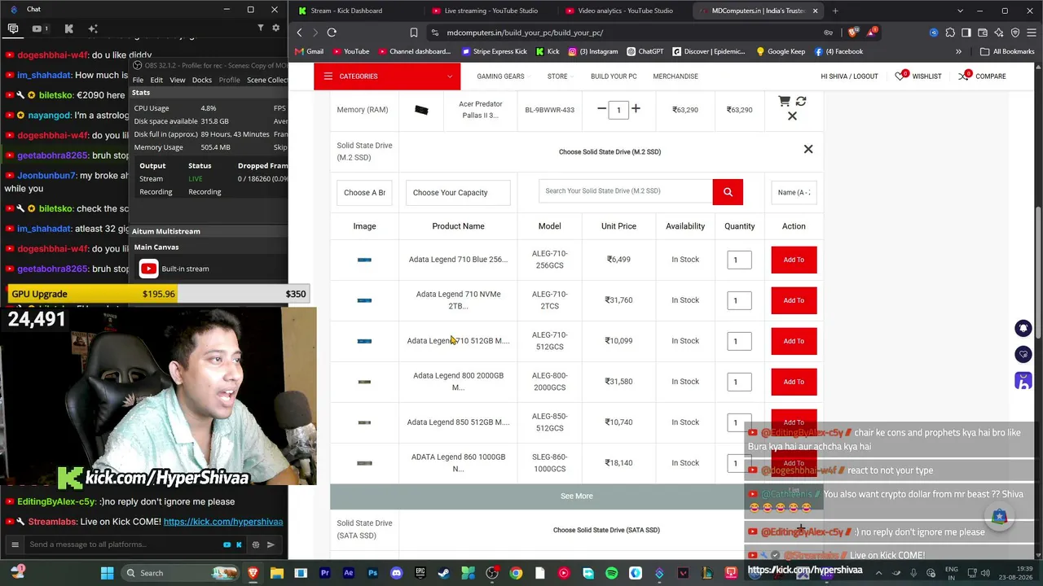Image resolution: width=1043 pixels, height=586 pixels.
Task: Go back in browser history
Action: coord(299,33)
